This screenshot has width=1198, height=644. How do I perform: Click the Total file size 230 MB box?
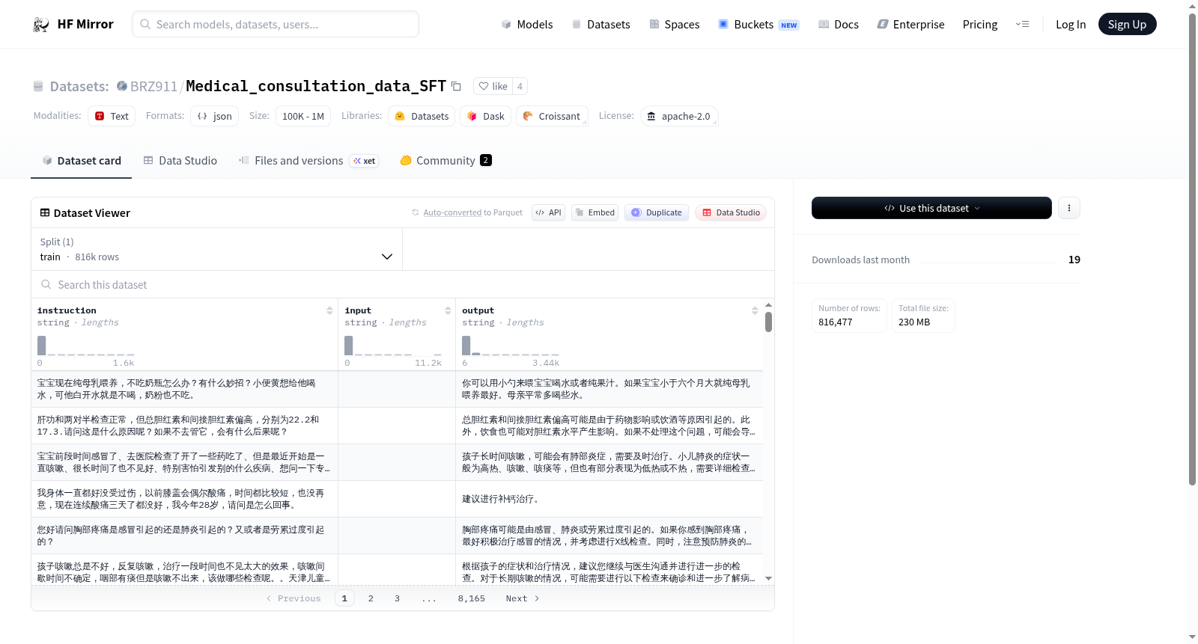pyautogui.click(x=923, y=315)
